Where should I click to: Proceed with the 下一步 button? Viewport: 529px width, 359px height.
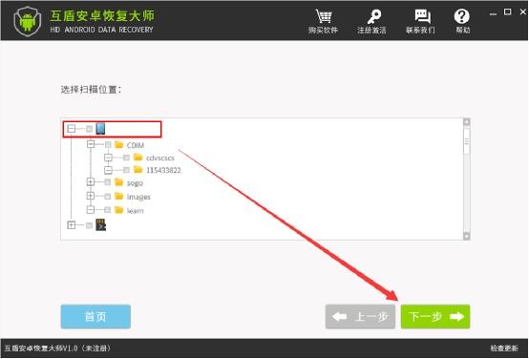point(435,316)
